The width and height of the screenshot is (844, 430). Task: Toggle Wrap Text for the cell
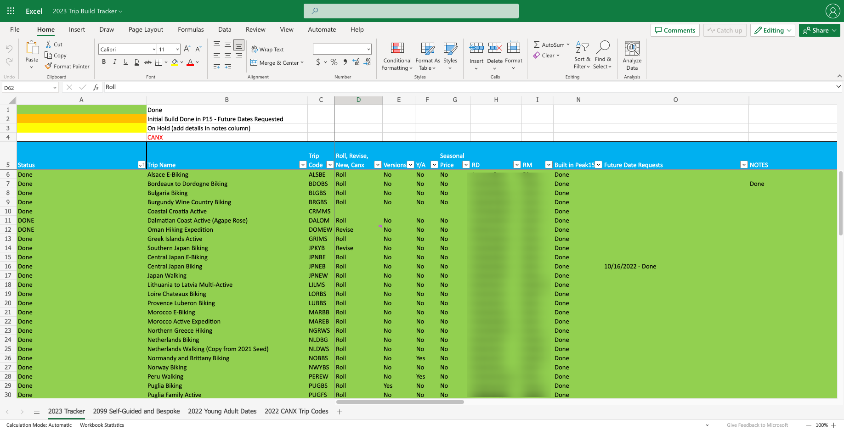tap(267, 50)
